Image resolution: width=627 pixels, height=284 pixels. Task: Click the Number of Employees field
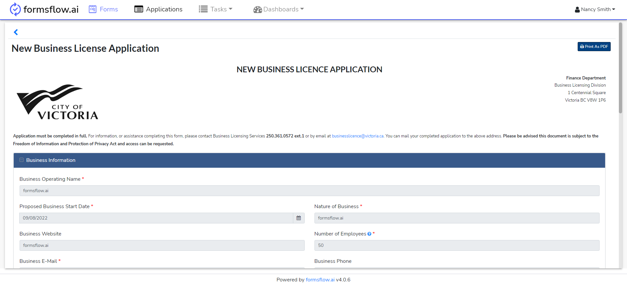(457, 246)
